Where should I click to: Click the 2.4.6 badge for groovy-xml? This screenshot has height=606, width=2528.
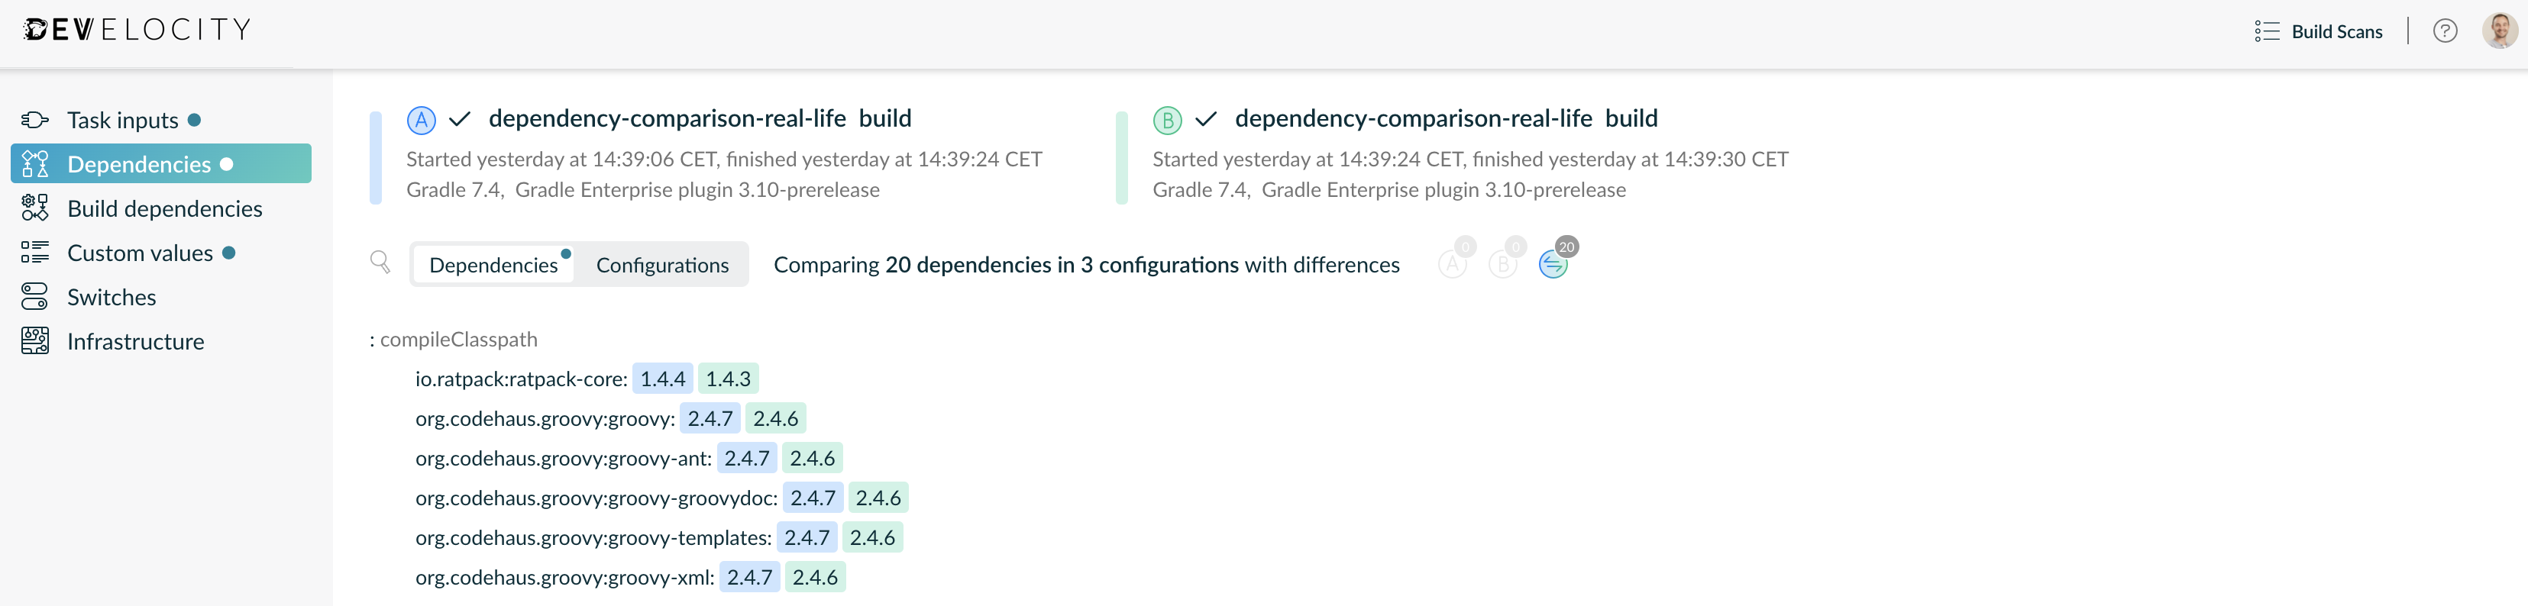tap(816, 576)
